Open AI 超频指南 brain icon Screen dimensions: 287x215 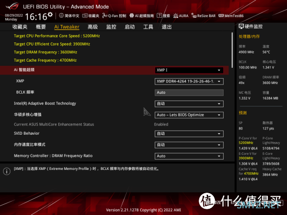pos(132,16)
